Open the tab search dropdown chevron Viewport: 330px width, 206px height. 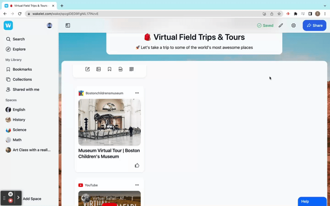325,6
